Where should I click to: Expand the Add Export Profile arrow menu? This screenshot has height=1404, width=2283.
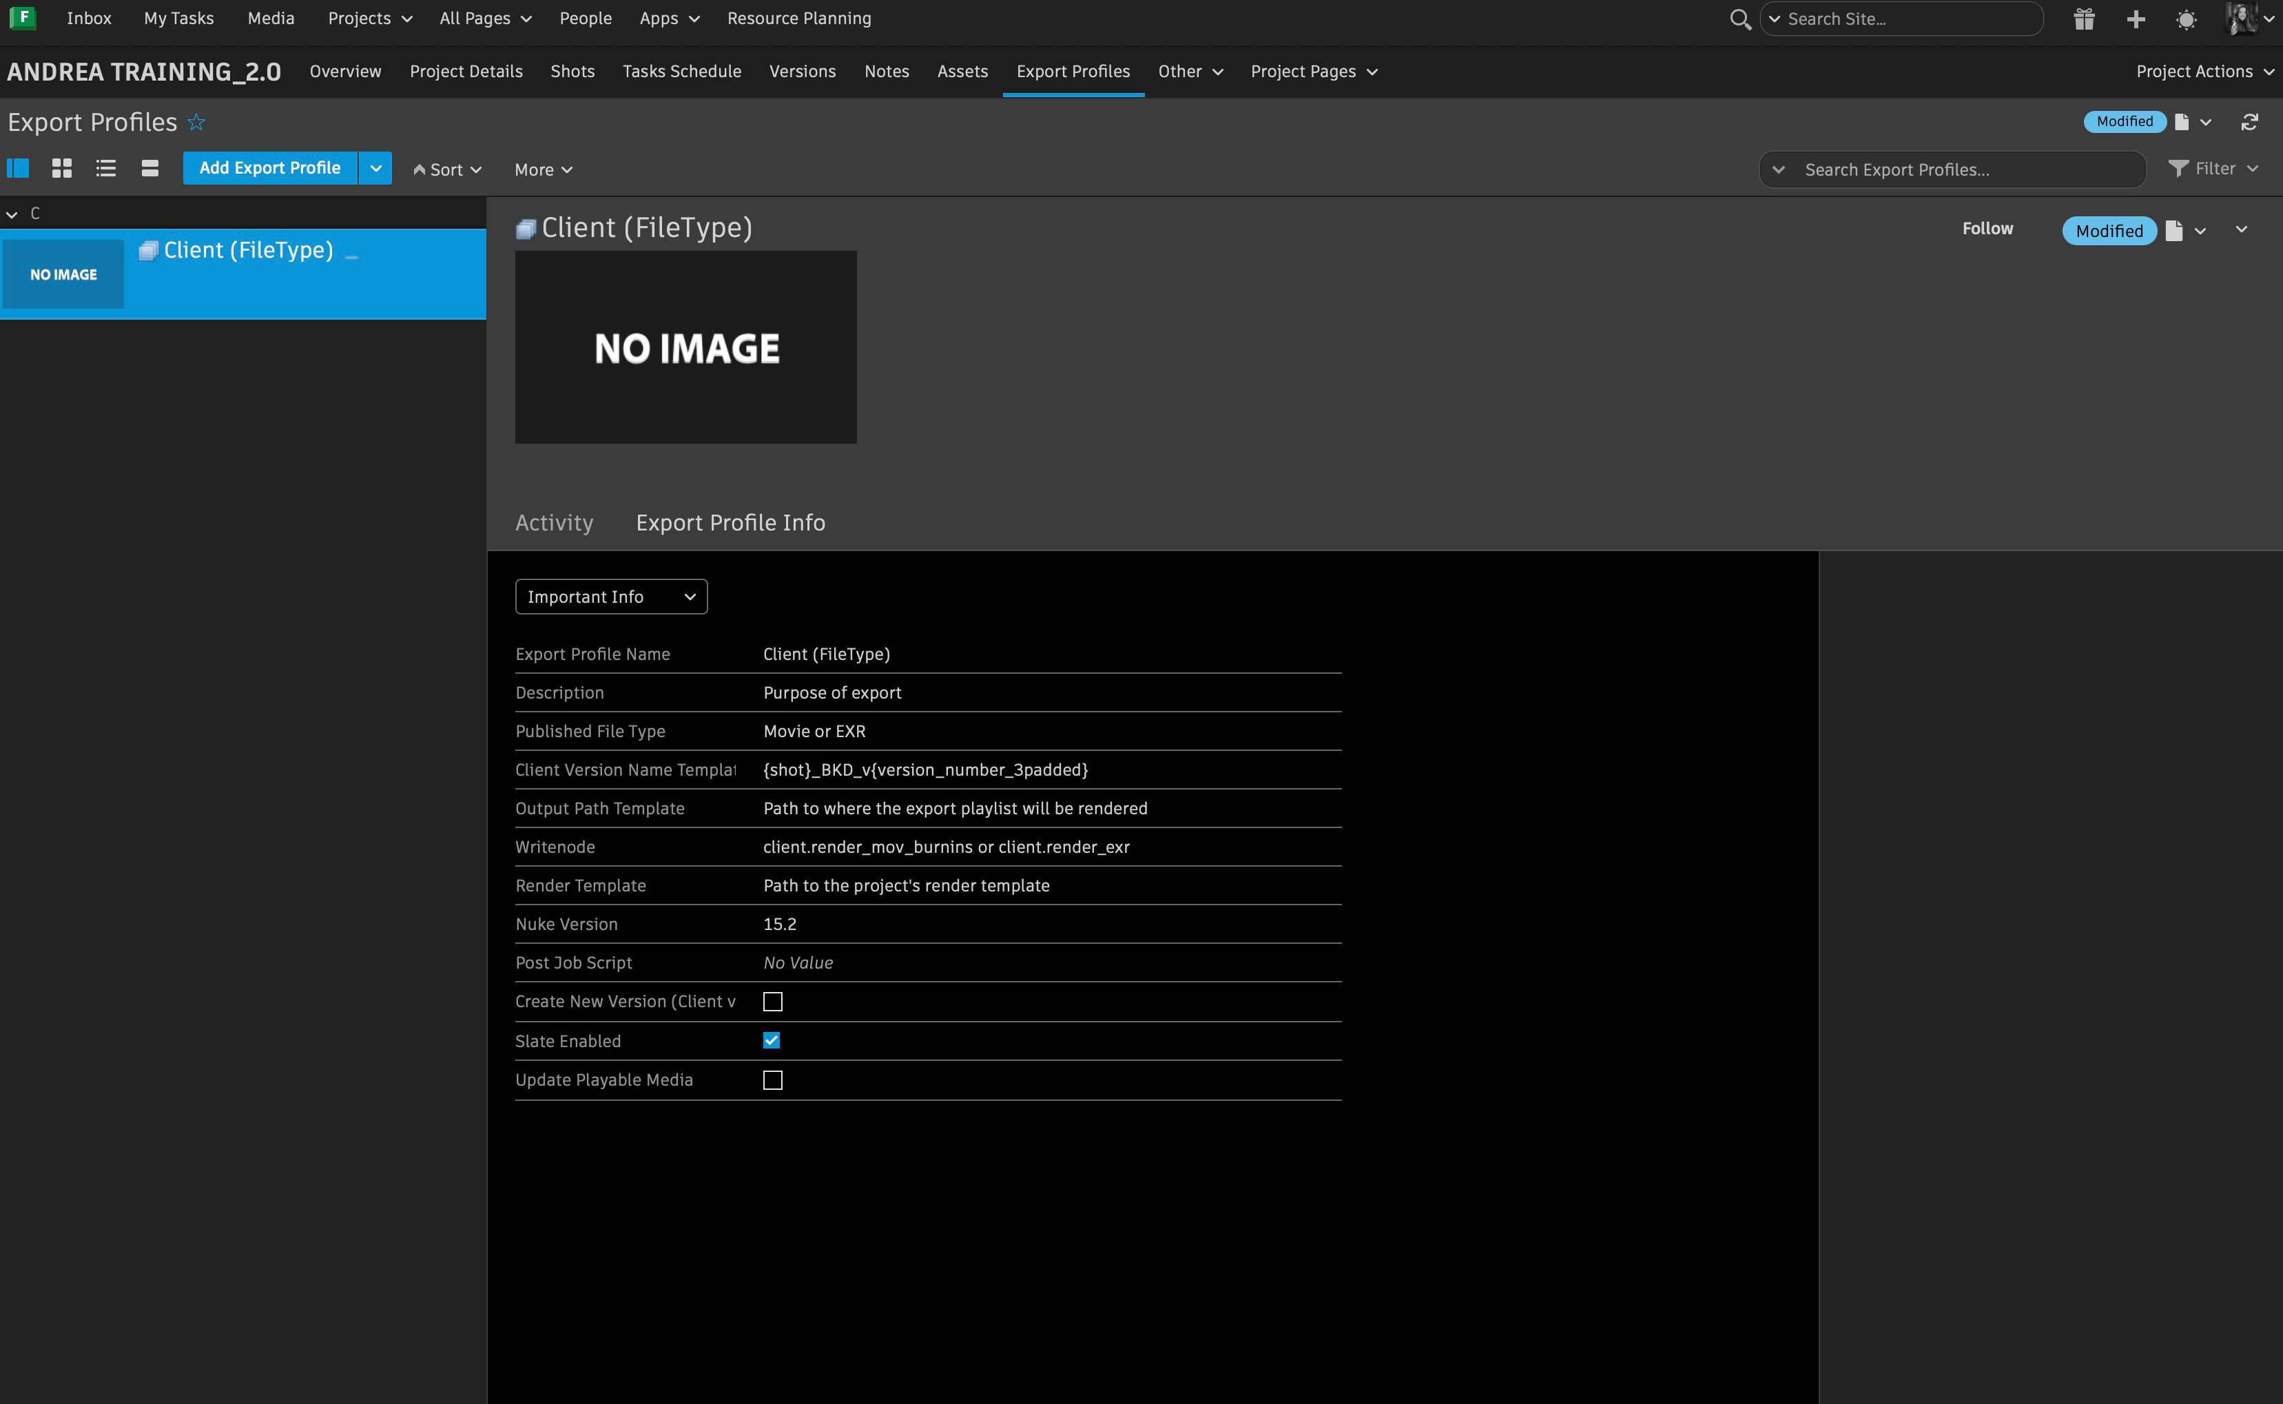(375, 168)
